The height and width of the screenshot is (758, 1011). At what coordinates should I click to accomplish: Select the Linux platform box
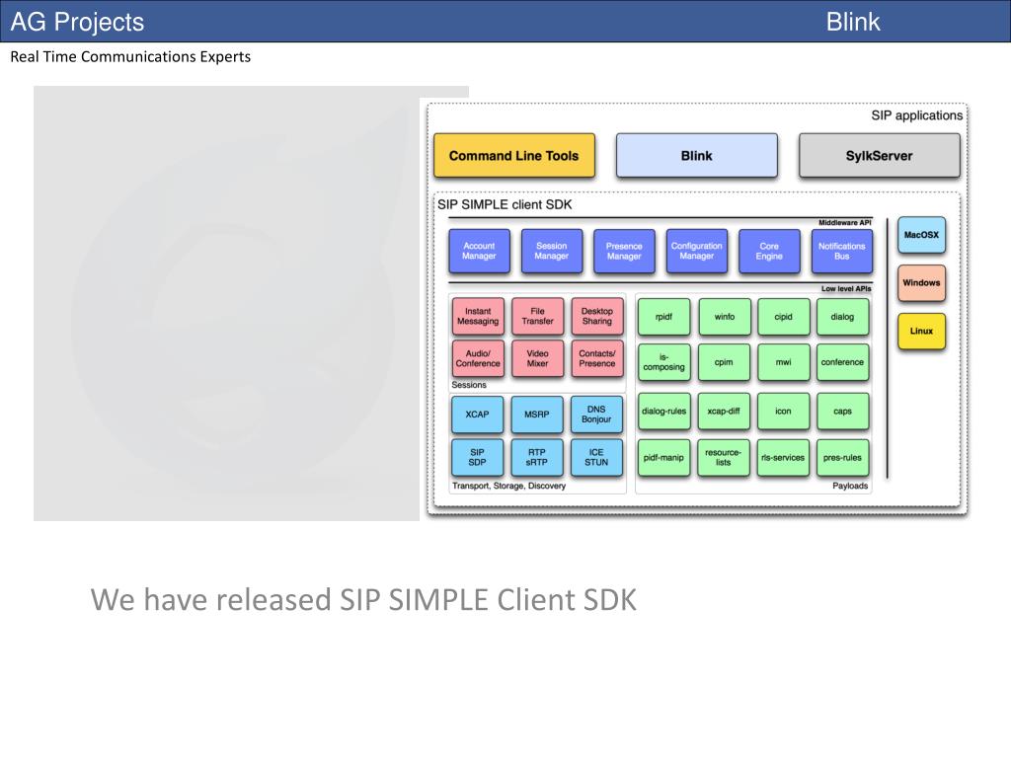click(921, 331)
